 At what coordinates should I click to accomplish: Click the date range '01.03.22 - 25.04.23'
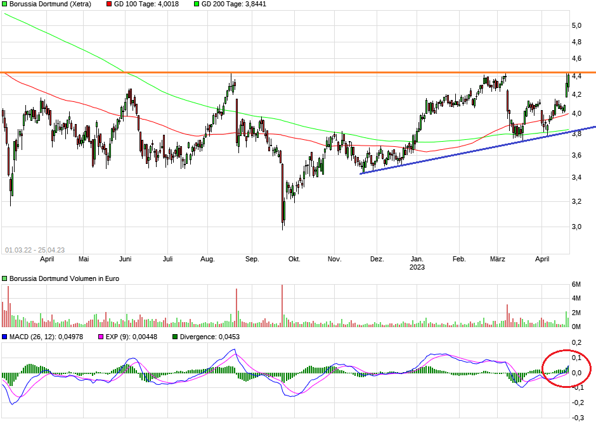(x=35, y=250)
